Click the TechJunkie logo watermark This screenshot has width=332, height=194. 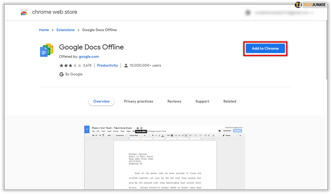(x=311, y=5)
